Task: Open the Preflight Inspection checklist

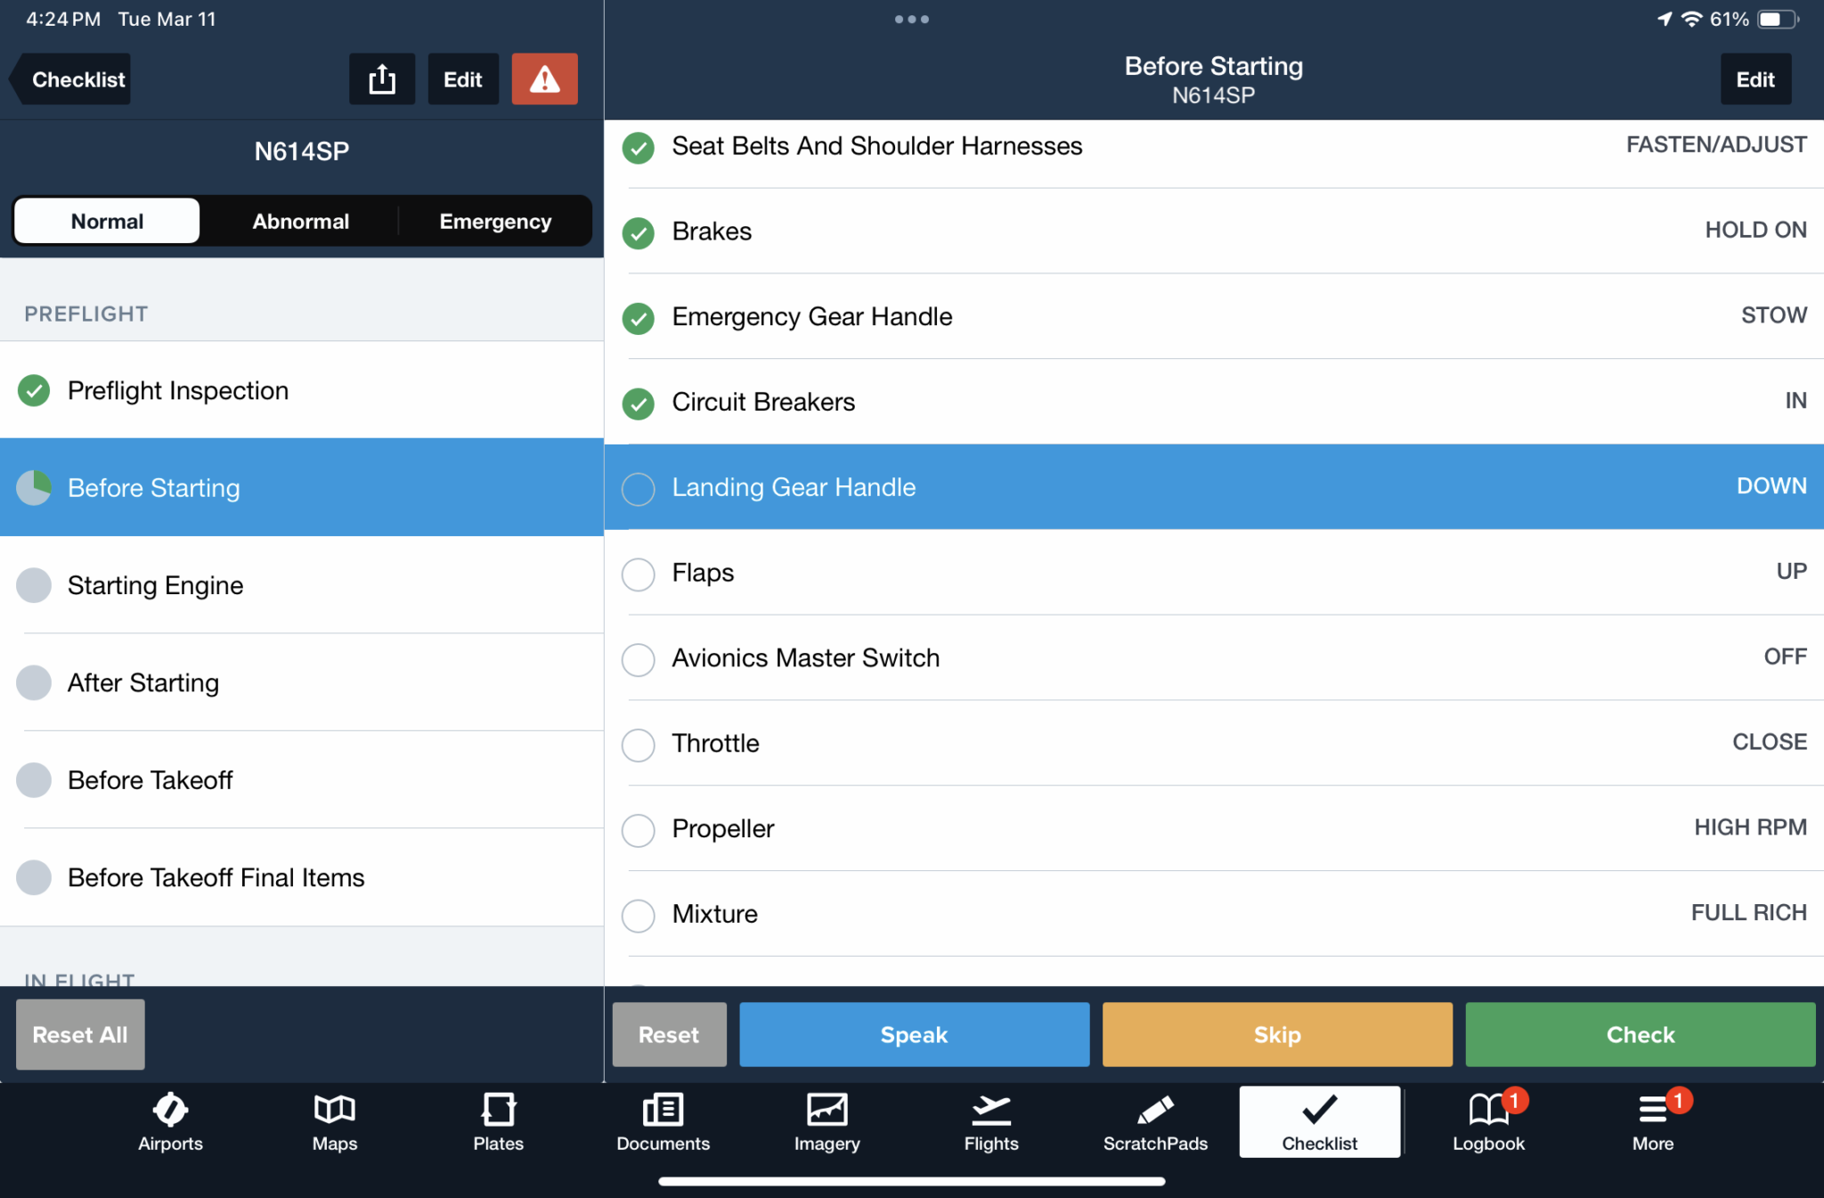Action: [302, 390]
